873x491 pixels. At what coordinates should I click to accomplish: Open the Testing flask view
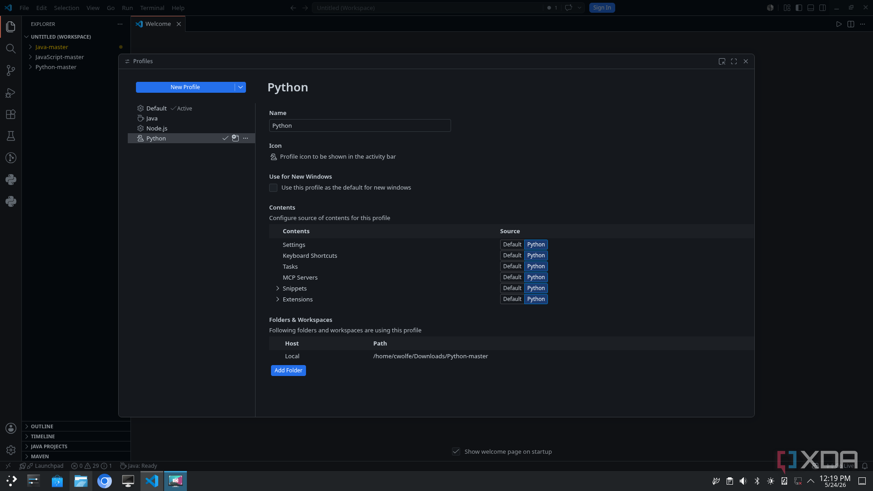(x=11, y=136)
